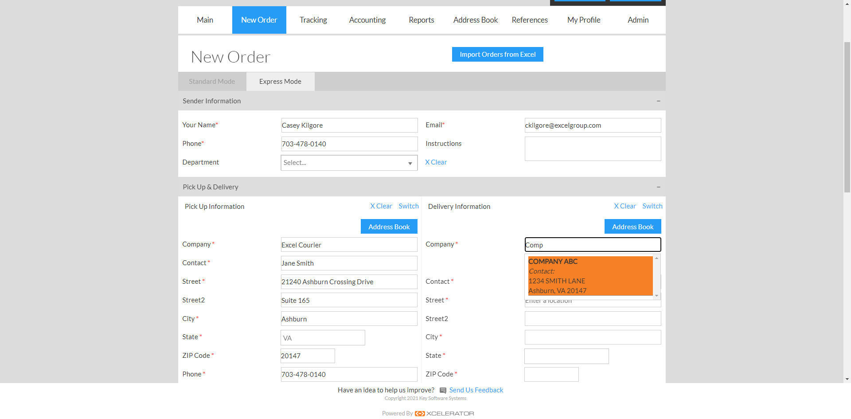Click Switch in Pick Up Information

[409, 206]
